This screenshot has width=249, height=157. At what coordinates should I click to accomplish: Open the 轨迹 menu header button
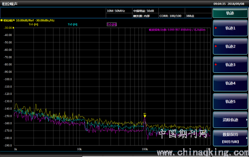pos(230,13)
